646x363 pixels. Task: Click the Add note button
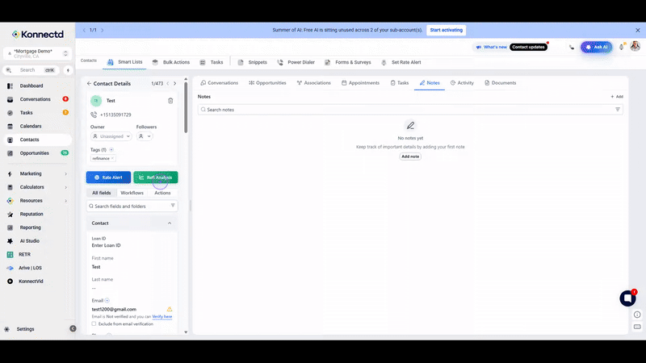(x=410, y=156)
